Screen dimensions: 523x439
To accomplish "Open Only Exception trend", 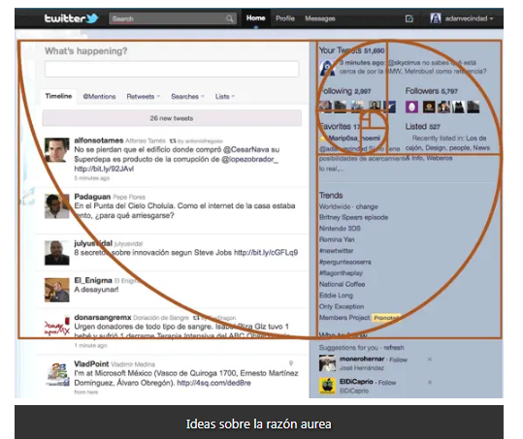I will coord(342,306).
